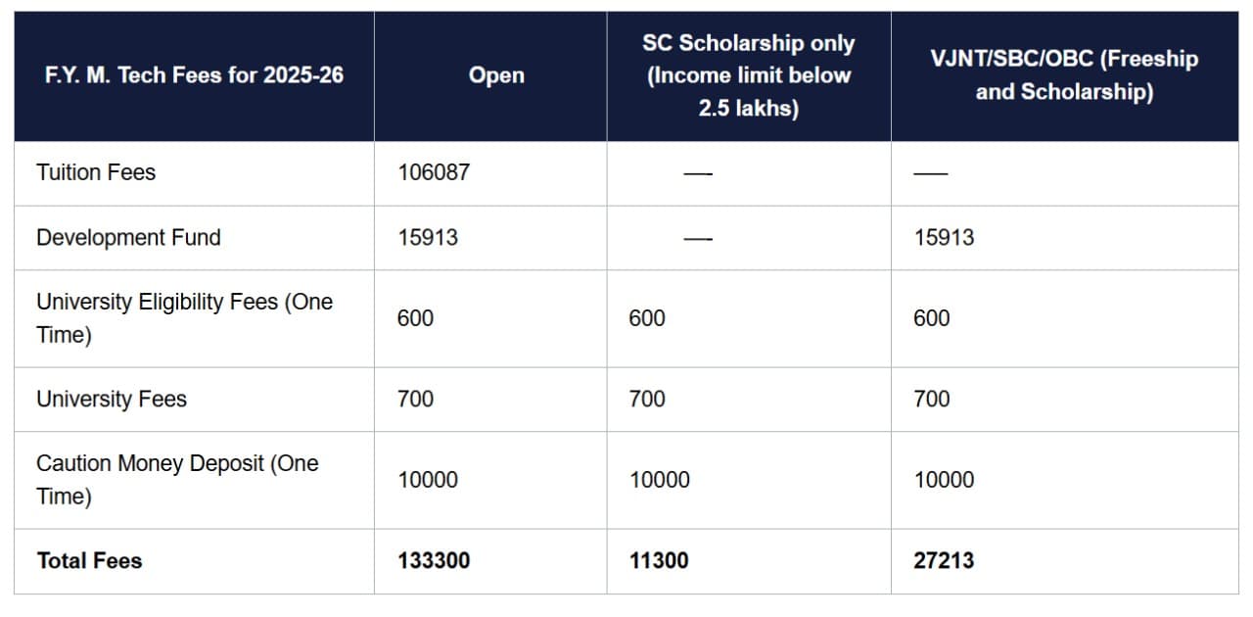Screen dimensions: 1253x617
Task: Select the "Open" column header
Action: pyautogui.click(x=496, y=75)
